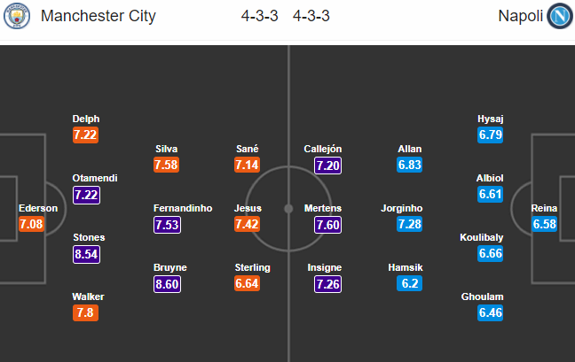Click Sterling's 6.64 rating badge
This screenshot has width=575, height=362.
[x=248, y=283]
